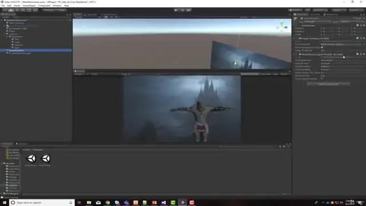Open the Edit menu
Image resolution: width=366 pixels, height=206 pixels.
(x=9, y=6)
